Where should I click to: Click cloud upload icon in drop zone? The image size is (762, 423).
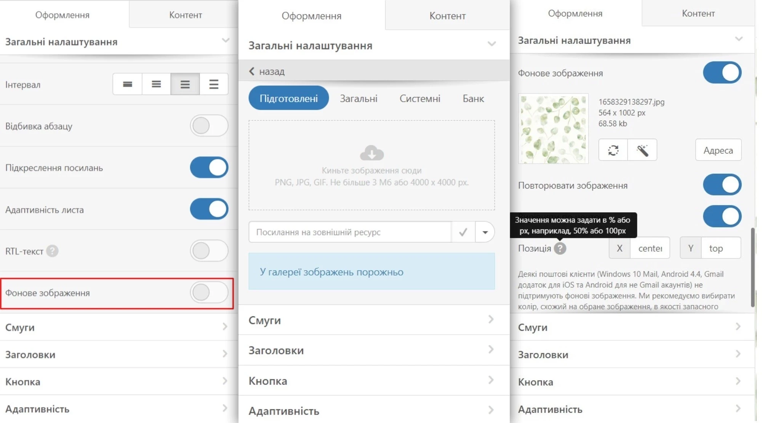(371, 153)
